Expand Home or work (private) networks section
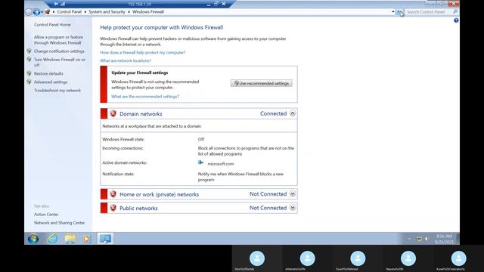Image resolution: width=484 pixels, height=272 pixels. [293, 194]
